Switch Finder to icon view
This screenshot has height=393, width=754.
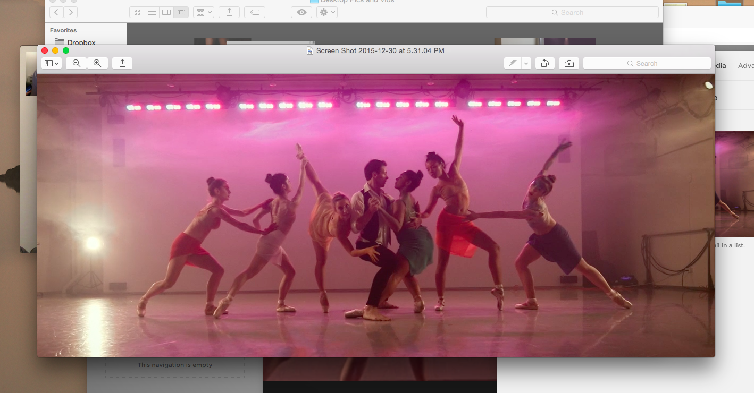tap(137, 12)
